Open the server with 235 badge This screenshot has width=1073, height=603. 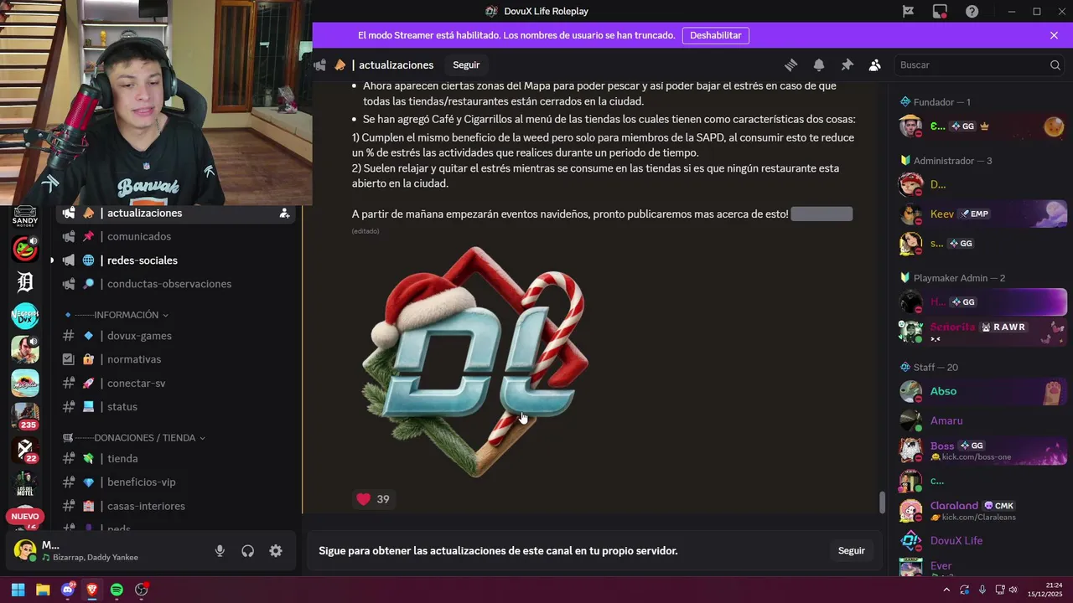(x=25, y=416)
